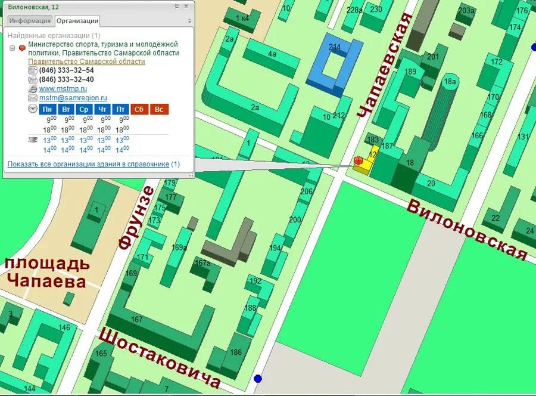Select the Сб weekend cell
Viewport: 536px width, 396px height.
pos(139,109)
